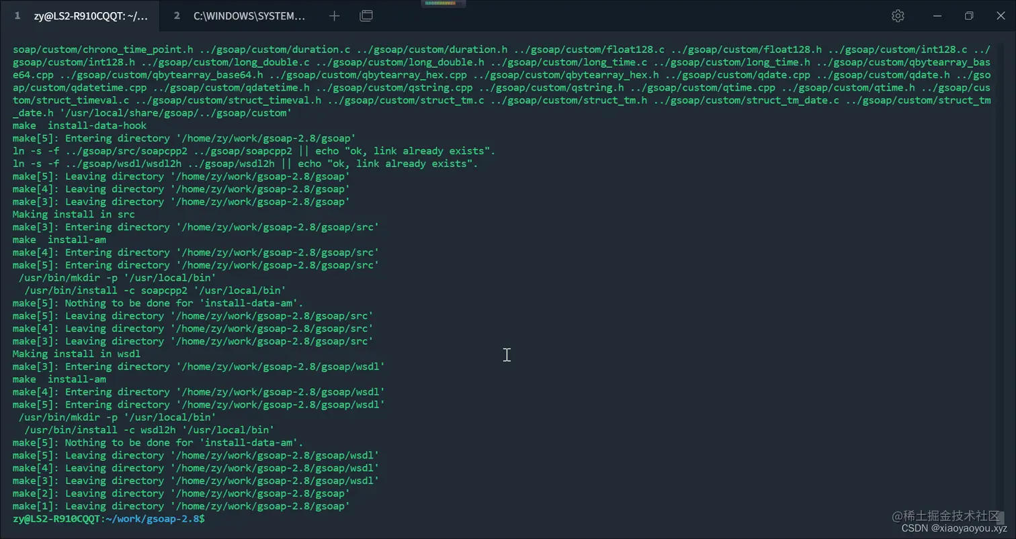Click 'make[4]: Leaving directory' gsoap/src line

point(193,328)
